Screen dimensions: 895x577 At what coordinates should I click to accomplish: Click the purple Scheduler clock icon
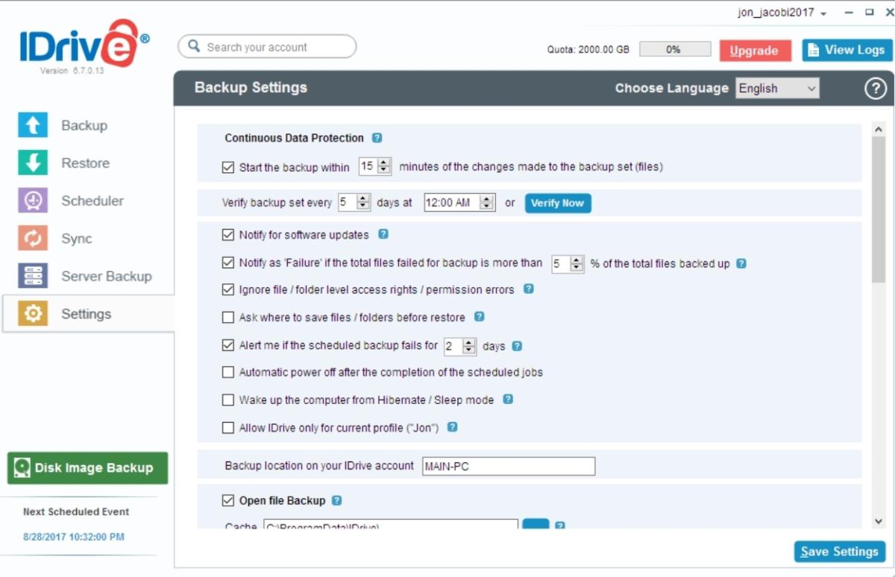point(33,201)
